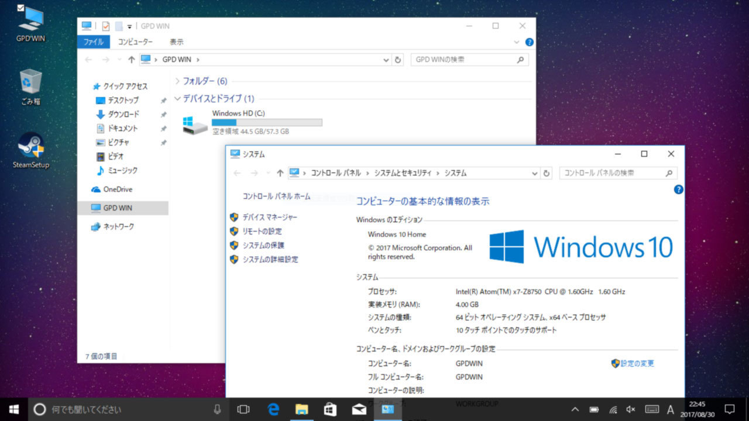This screenshot has width=749, height=421.
Task: Click the コントロール パネルの検索 field
Action: pos(619,173)
